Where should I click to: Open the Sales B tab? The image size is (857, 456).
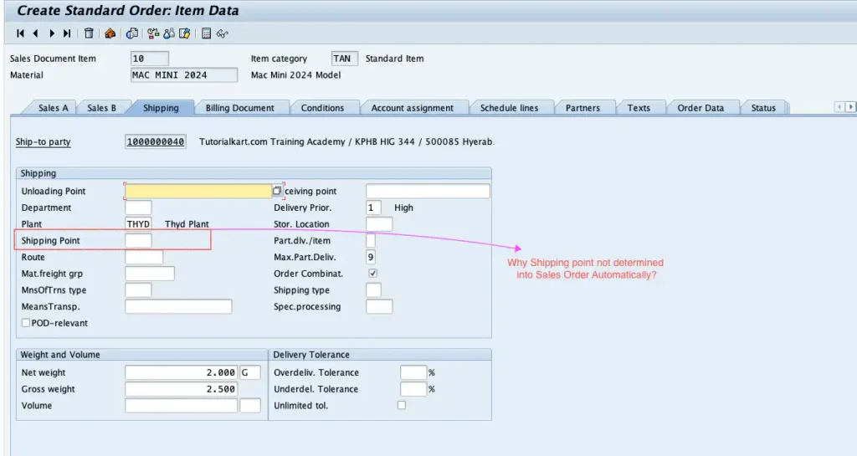[x=101, y=108]
